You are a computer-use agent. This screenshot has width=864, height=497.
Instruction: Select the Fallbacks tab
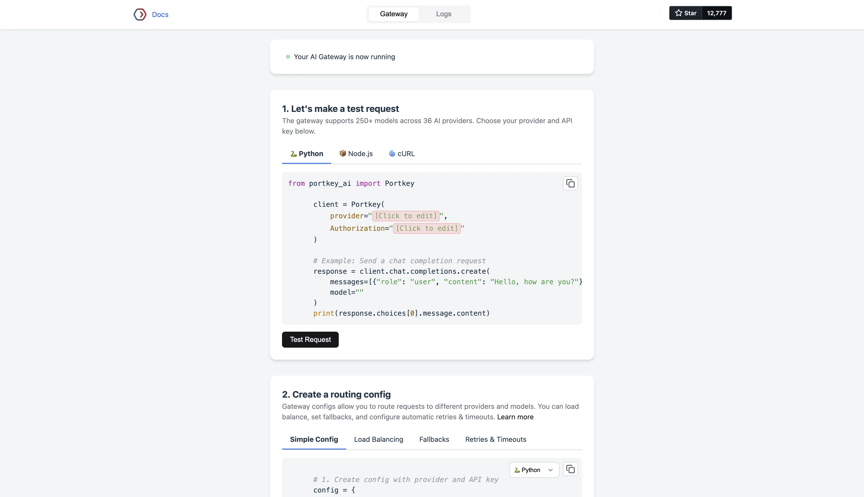coord(434,439)
